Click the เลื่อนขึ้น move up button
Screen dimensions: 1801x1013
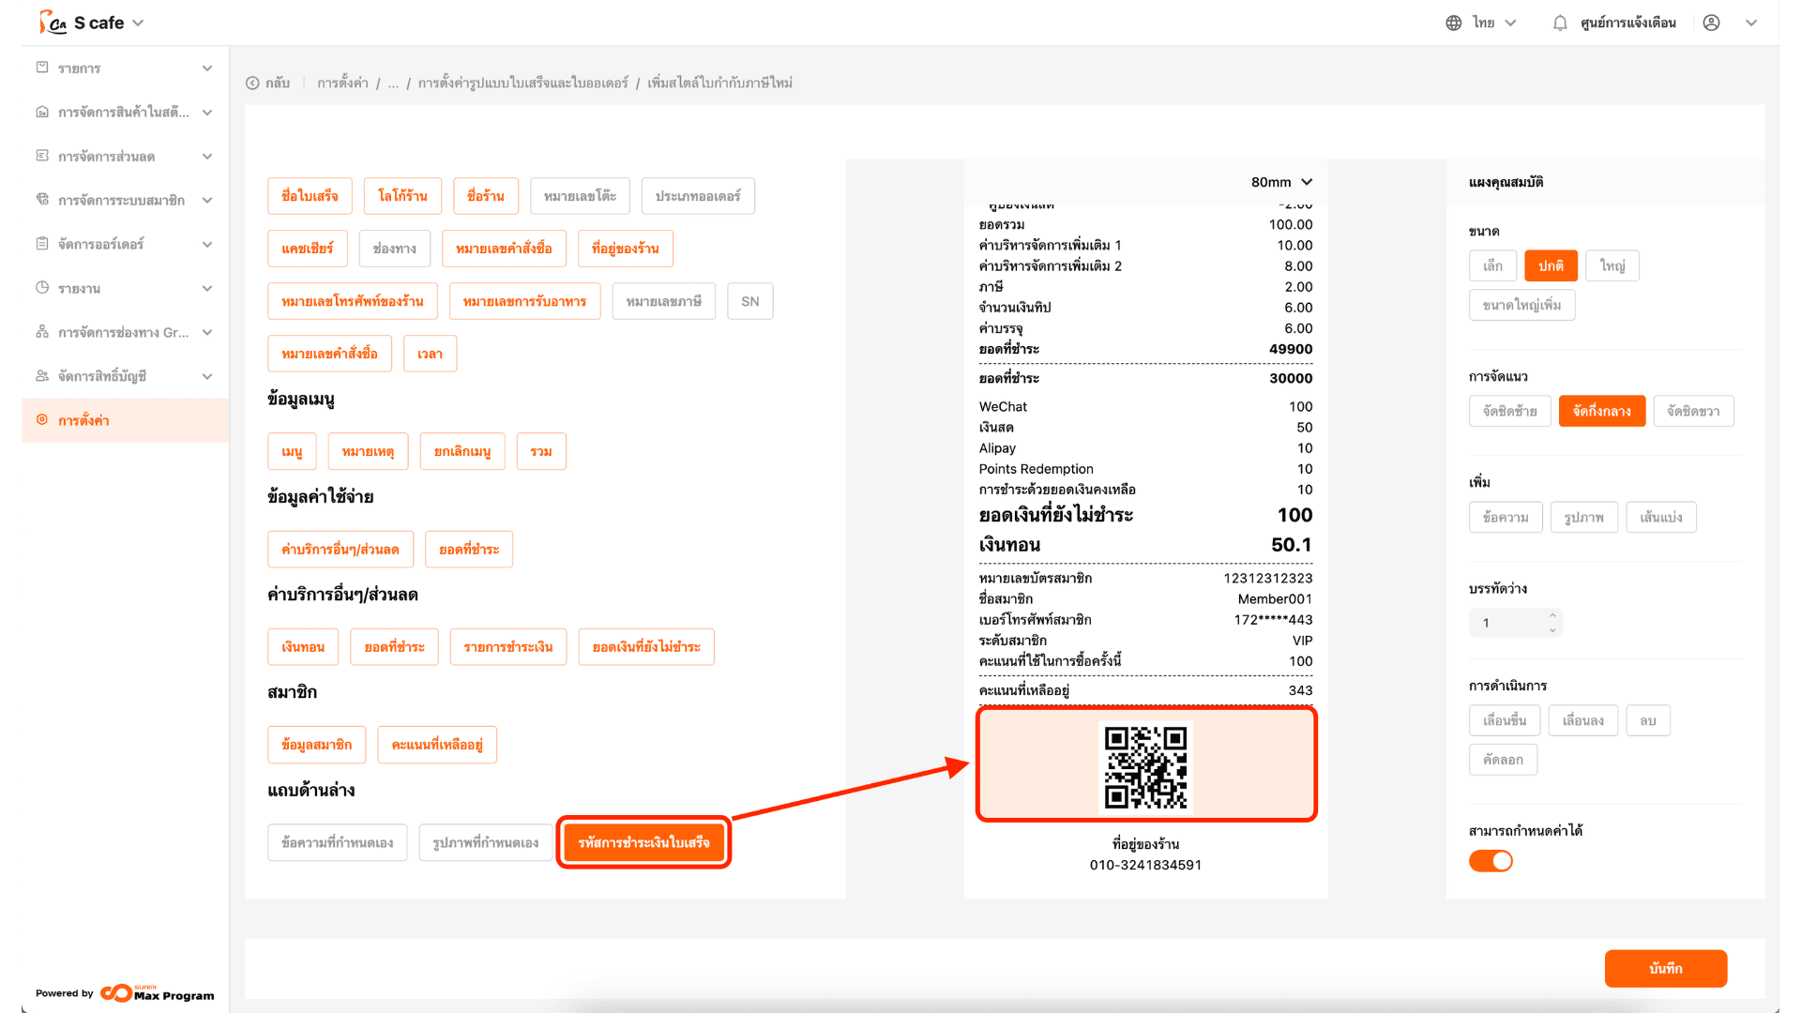(x=1505, y=720)
